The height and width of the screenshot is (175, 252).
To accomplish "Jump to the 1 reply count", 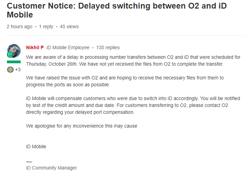I will [46, 26].
